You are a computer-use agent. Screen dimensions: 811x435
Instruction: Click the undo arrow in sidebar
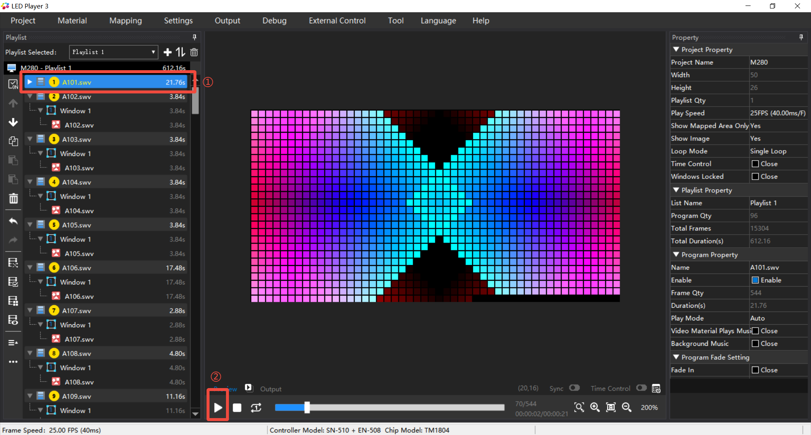point(13,221)
